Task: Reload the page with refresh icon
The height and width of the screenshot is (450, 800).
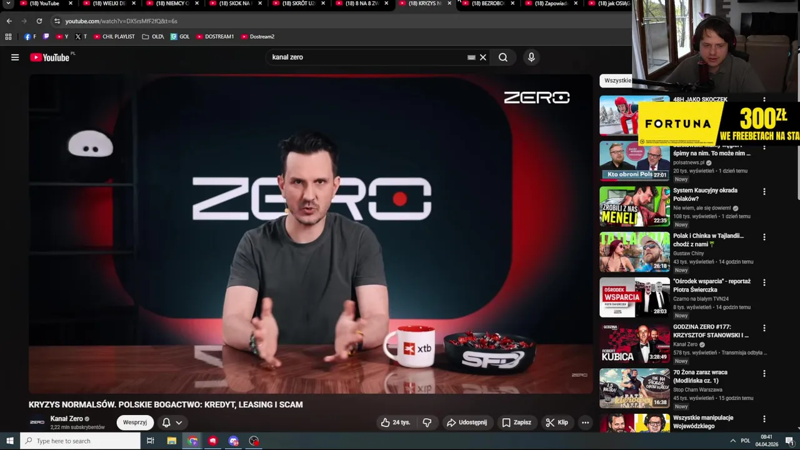Action: coord(39,21)
